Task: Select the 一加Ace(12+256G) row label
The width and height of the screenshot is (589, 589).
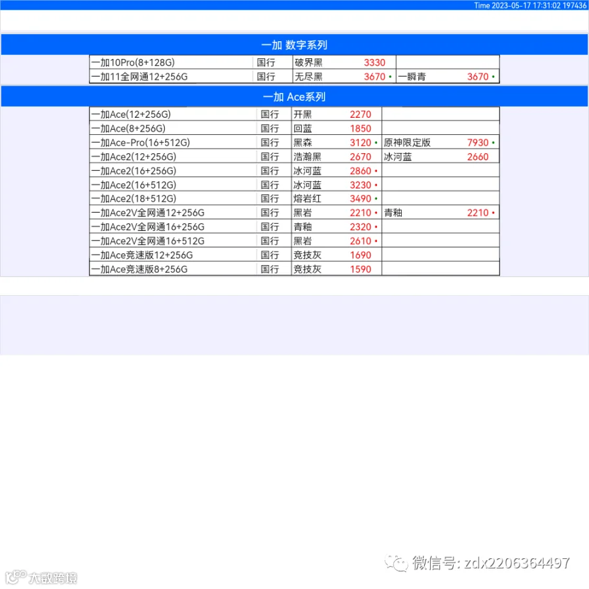Action: (131, 114)
